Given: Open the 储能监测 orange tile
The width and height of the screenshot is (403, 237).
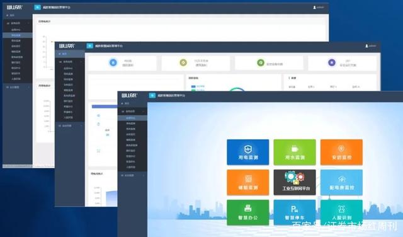Looking at the screenshot, I should [x=247, y=182].
